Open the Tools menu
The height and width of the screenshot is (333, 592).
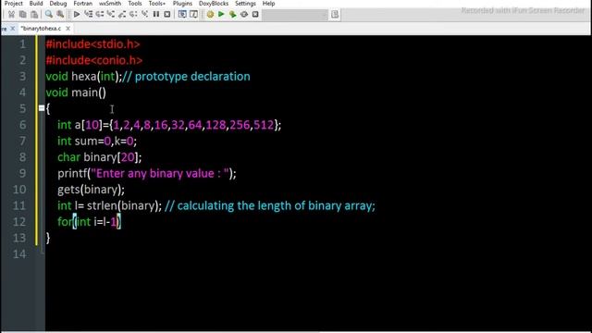click(x=135, y=4)
